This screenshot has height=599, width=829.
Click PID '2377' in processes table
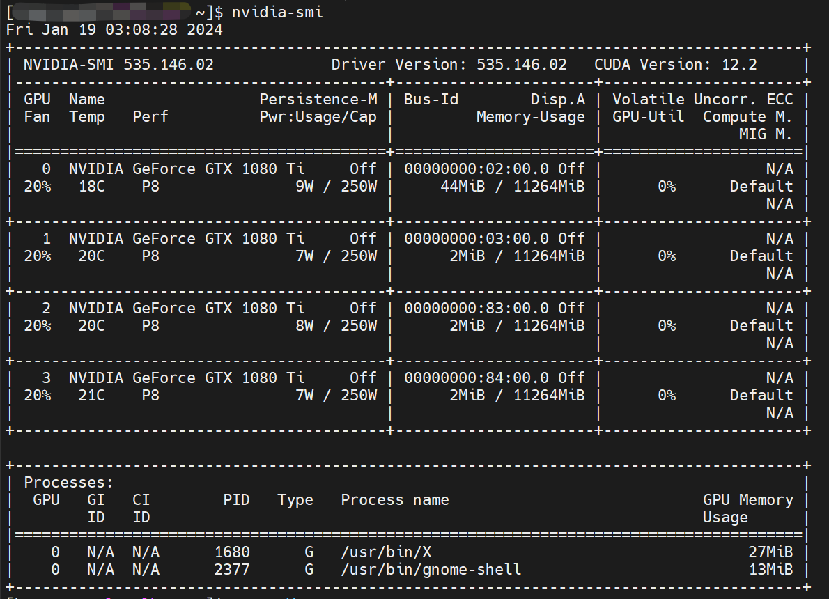click(232, 570)
